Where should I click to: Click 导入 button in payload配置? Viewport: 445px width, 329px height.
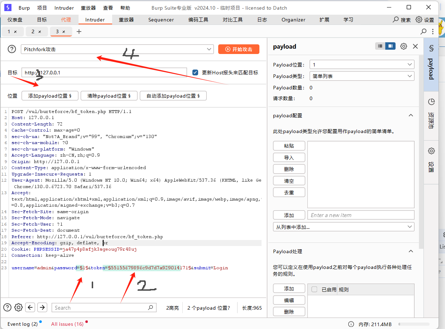[289, 157]
